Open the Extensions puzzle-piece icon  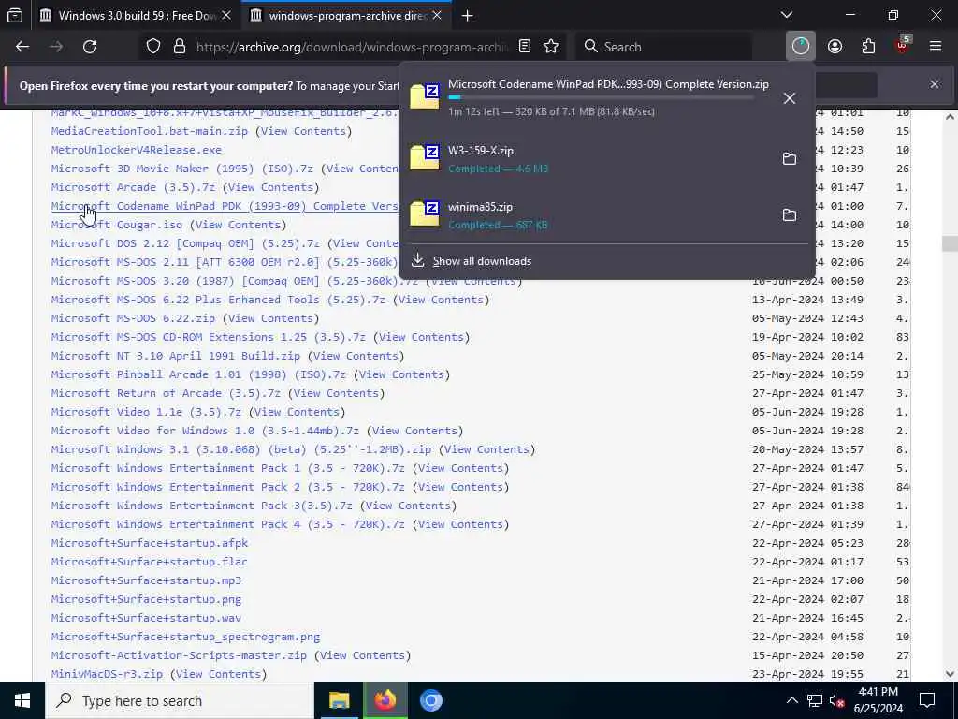pos(868,47)
